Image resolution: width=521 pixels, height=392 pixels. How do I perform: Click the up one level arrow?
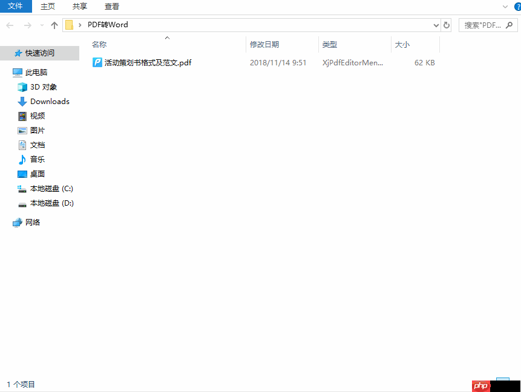(x=54, y=25)
